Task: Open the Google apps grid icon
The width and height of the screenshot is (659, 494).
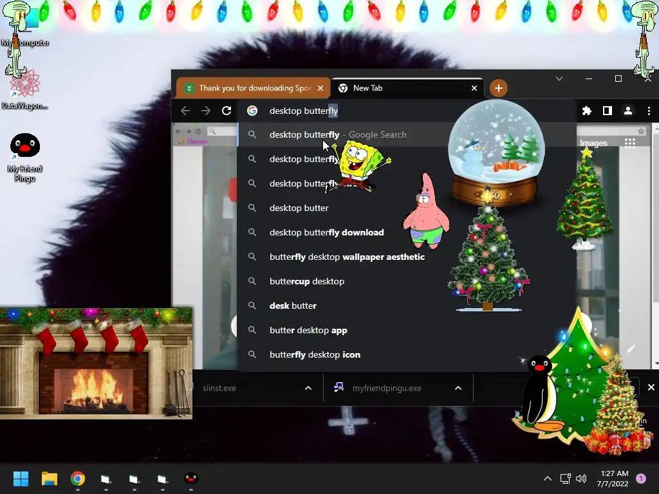Action: click(629, 143)
